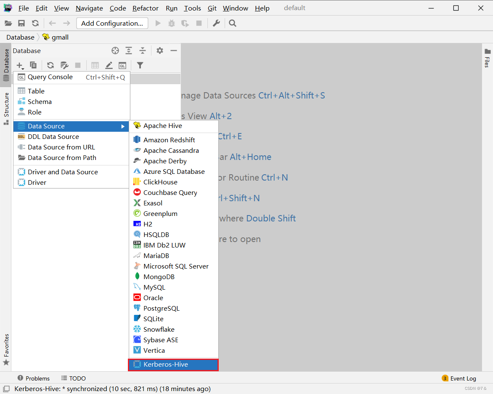Screen dimensions: 493x394
Task: Select Driver and Data Source entry
Action: 72,172
